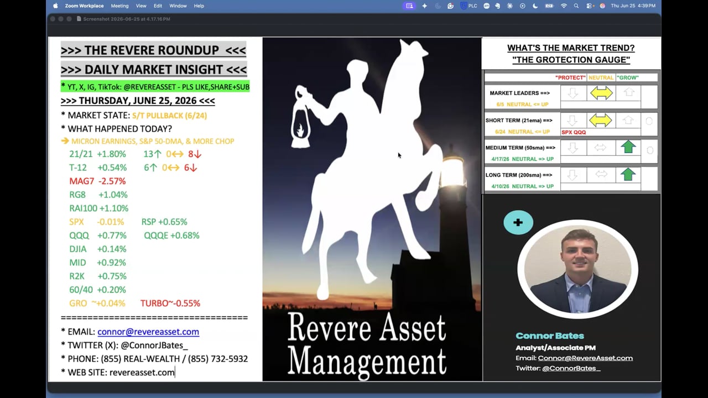Screen dimensions: 708x398
Task: Click the green up arrow for Long Term
Action: pyautogui.click(x=628, y=175)
